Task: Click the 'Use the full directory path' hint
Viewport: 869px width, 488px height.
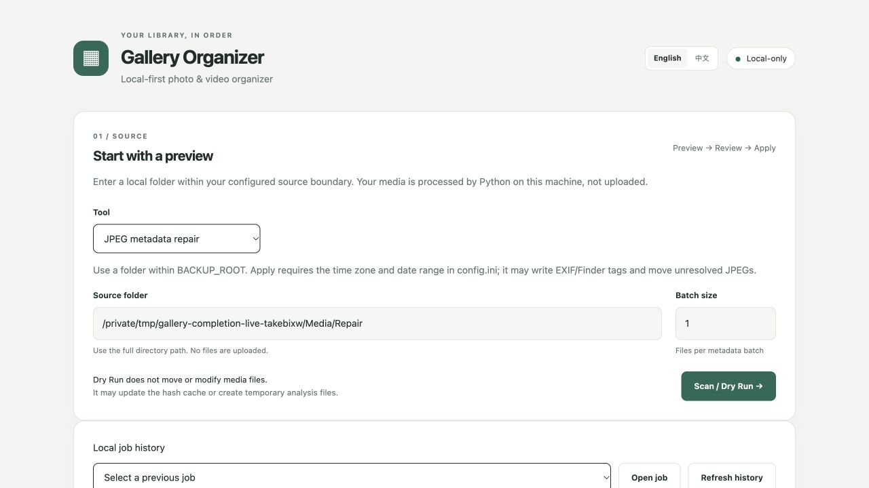Action: click(x=181, y=350)
